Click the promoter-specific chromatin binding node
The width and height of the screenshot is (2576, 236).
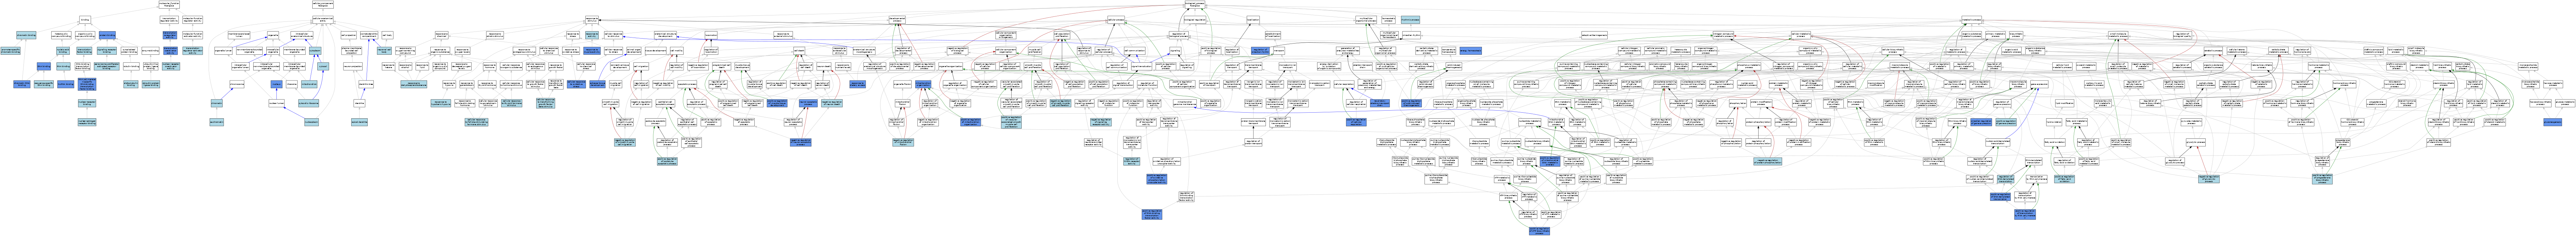tap(10, 51)
